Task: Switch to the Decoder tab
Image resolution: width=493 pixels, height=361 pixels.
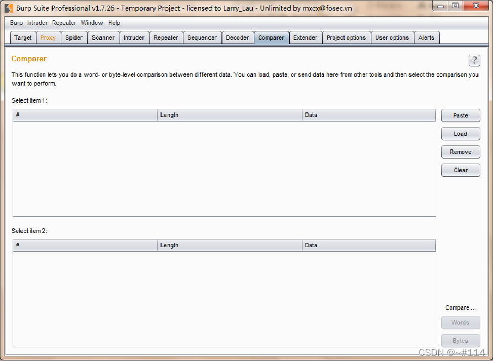Action: point(238,37)
